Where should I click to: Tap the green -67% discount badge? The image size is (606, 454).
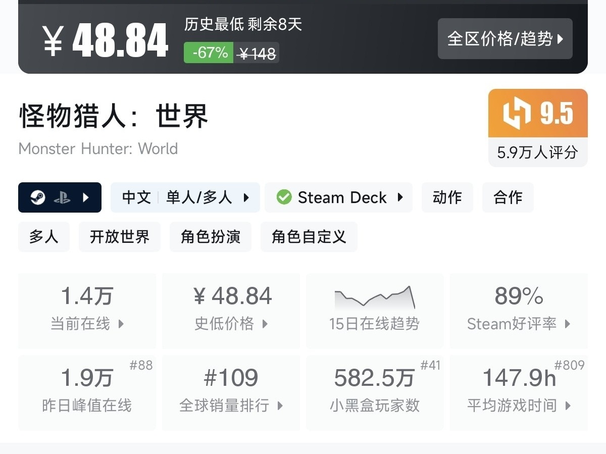pyautogui.click(x=209, y=53)
